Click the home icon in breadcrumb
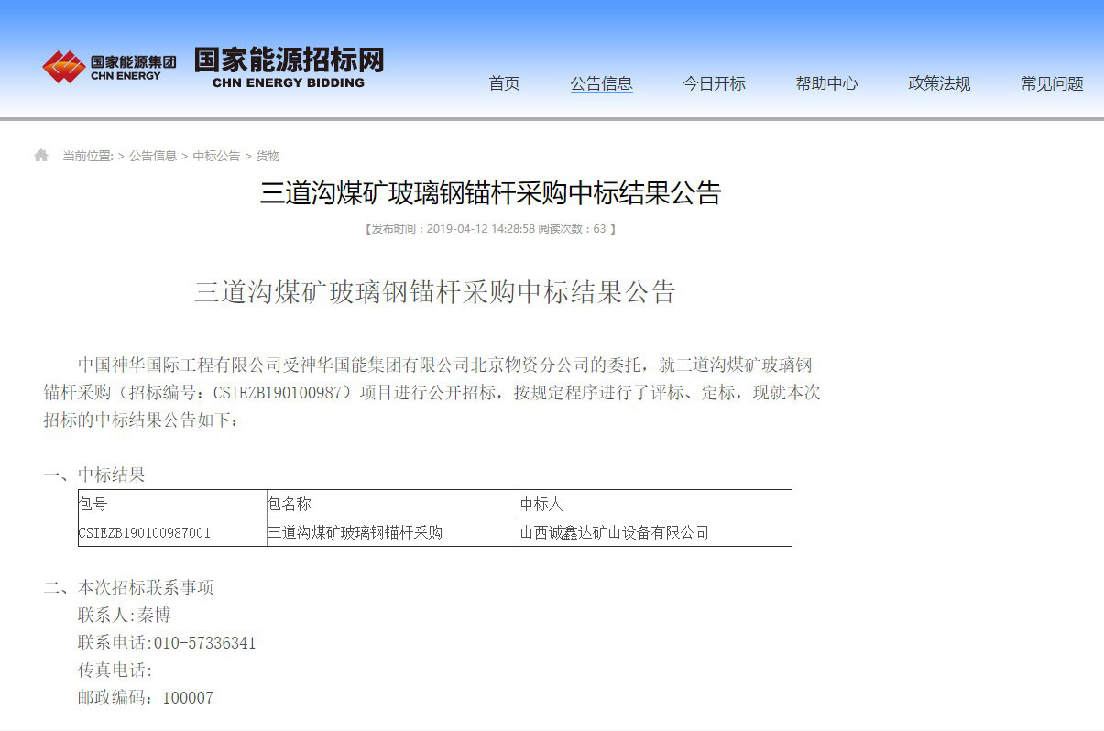 (41, 156)
